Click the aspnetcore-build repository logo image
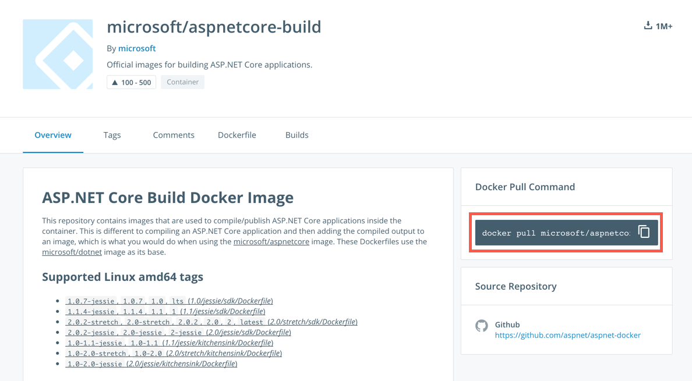Screen dimensions: 692x381 coord(58,54)
